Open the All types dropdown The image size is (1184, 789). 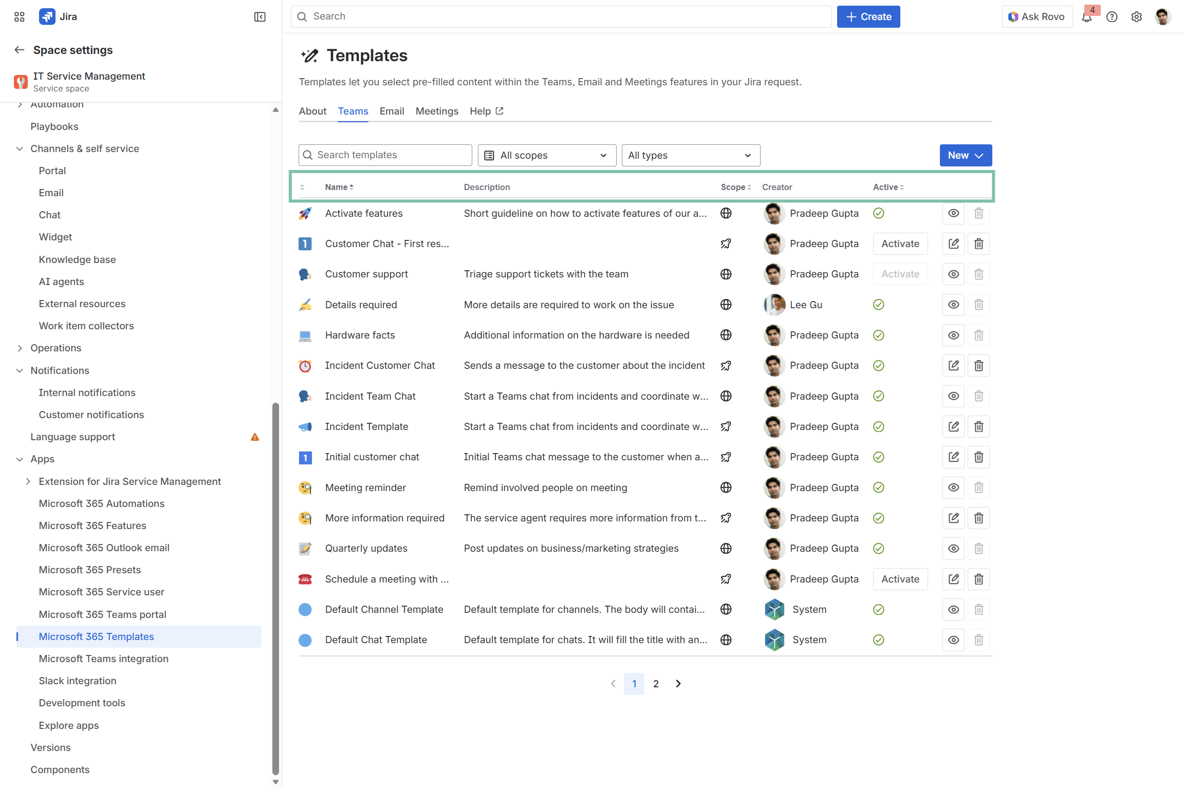(690, 156)
